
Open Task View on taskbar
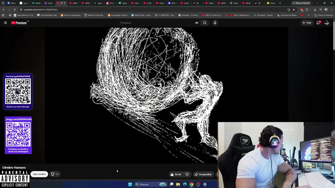171,184
